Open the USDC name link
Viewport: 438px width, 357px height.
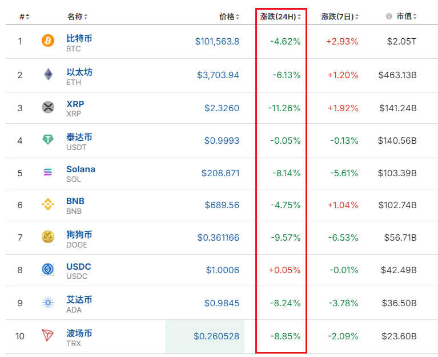click(78, 267)
